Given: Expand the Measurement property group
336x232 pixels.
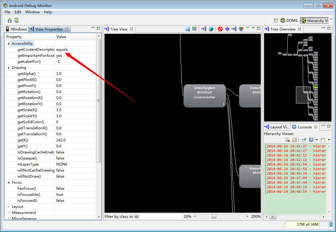Looking at the screenshot, I should coord(8,213).
